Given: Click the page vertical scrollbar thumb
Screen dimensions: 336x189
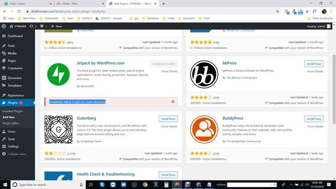Looking at the screenshot, I should coord(334,89).
